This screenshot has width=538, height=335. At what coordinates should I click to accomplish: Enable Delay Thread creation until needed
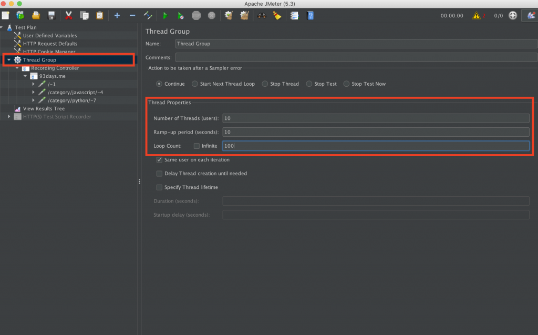point(159,174)
